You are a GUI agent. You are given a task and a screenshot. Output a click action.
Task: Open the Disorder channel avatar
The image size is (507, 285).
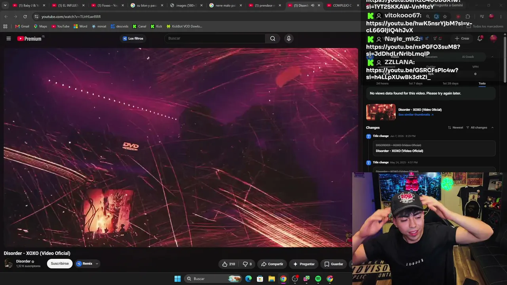pyautogui.click(x=8, y=264)
